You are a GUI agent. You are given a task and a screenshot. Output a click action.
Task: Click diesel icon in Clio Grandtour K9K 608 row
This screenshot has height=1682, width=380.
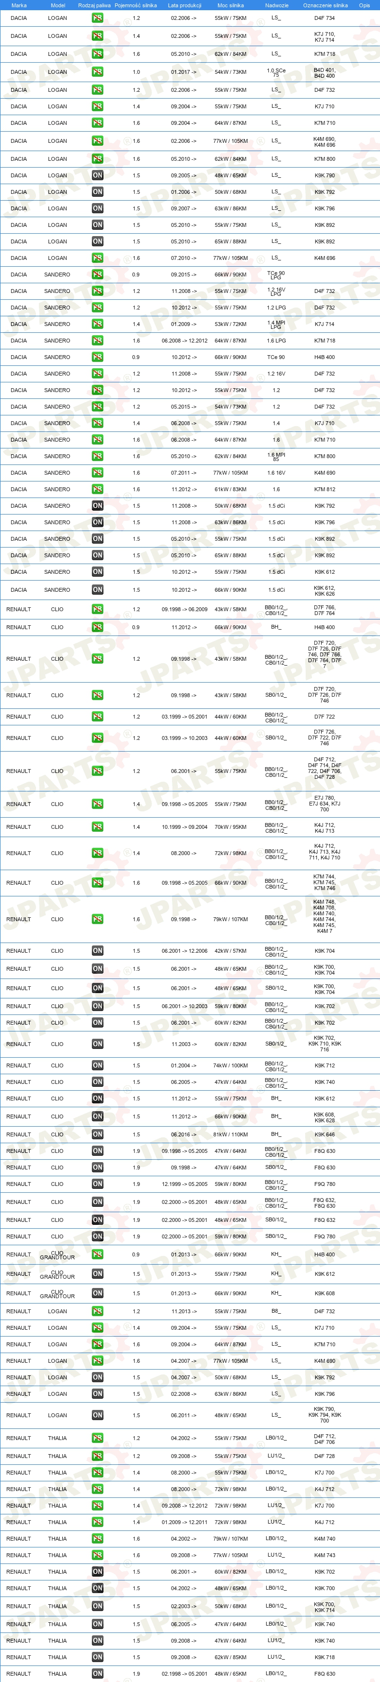[x=97, y=1293]
